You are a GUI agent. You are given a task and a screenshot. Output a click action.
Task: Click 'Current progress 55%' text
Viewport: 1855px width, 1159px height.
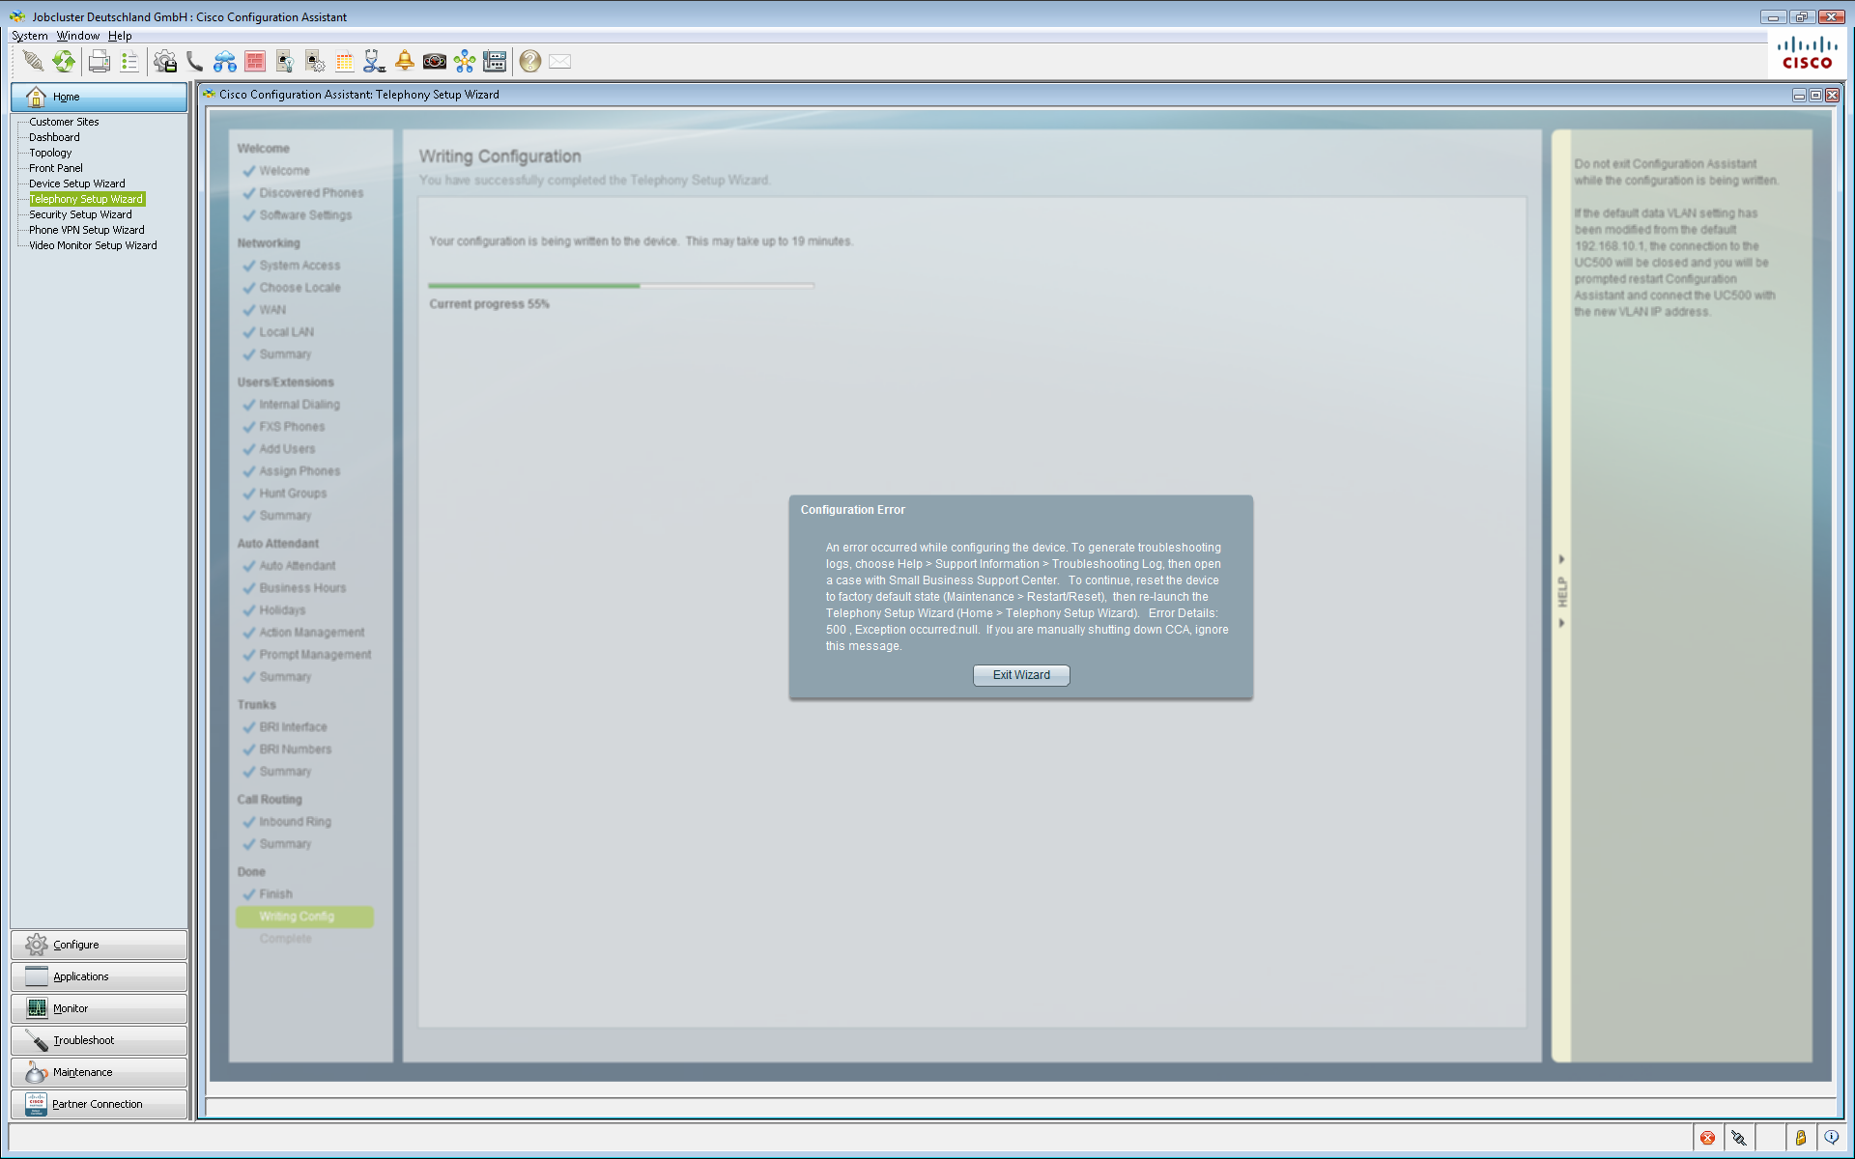coord(489,304)
